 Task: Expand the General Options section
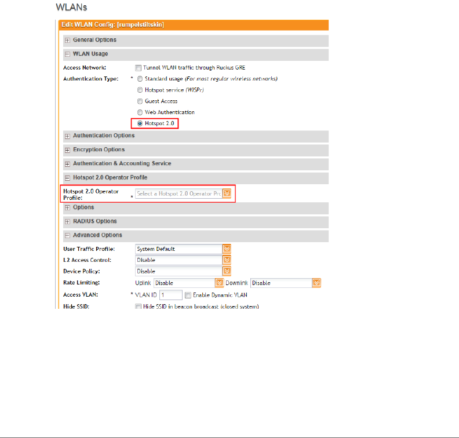(67, 41)
